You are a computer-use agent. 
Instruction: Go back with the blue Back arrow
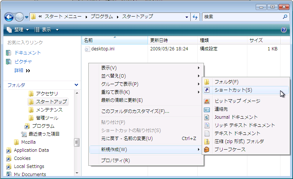(x=9, y=17)
